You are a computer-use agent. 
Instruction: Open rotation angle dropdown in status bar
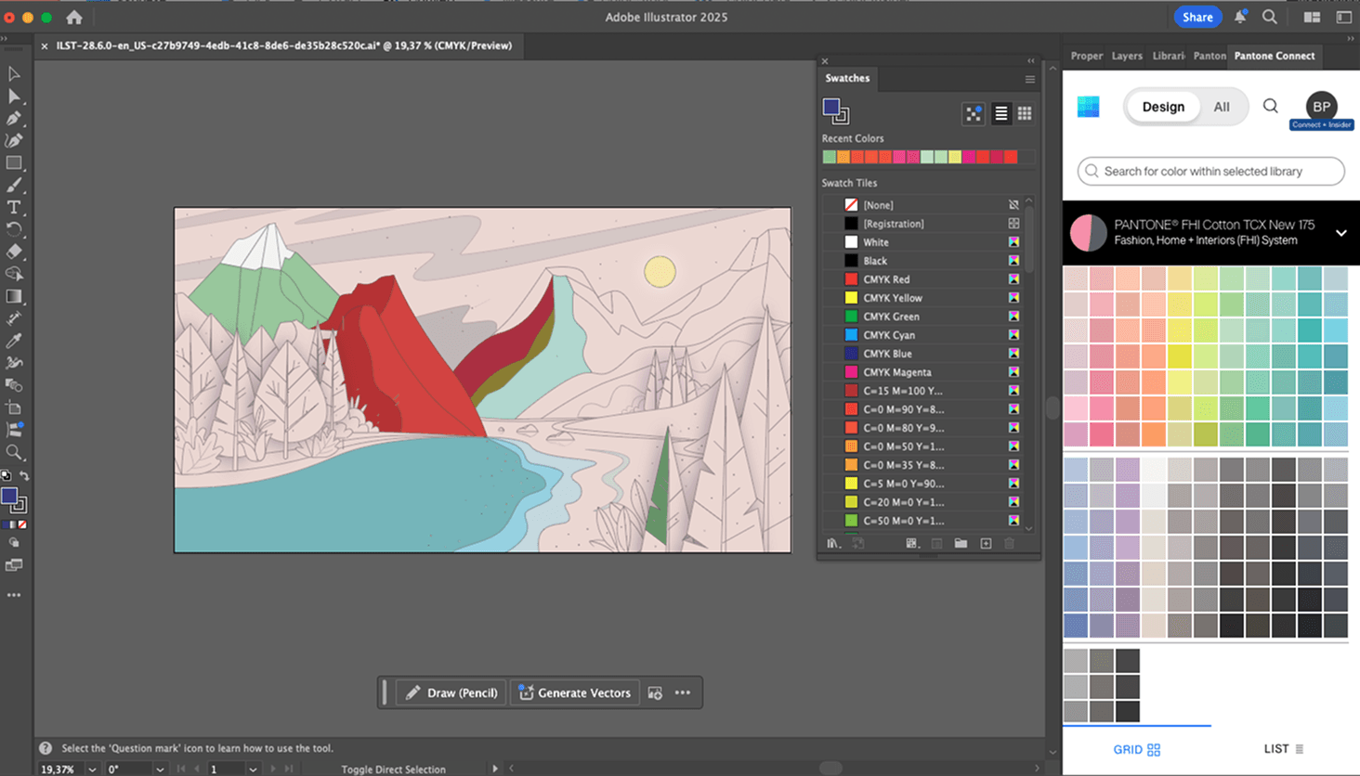(160, 769)
